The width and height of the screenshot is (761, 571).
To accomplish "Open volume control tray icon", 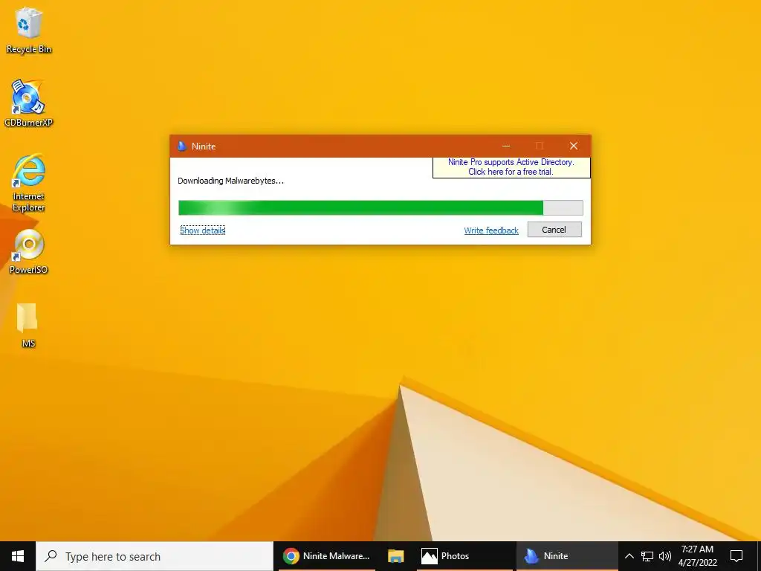I will [665, 556].
